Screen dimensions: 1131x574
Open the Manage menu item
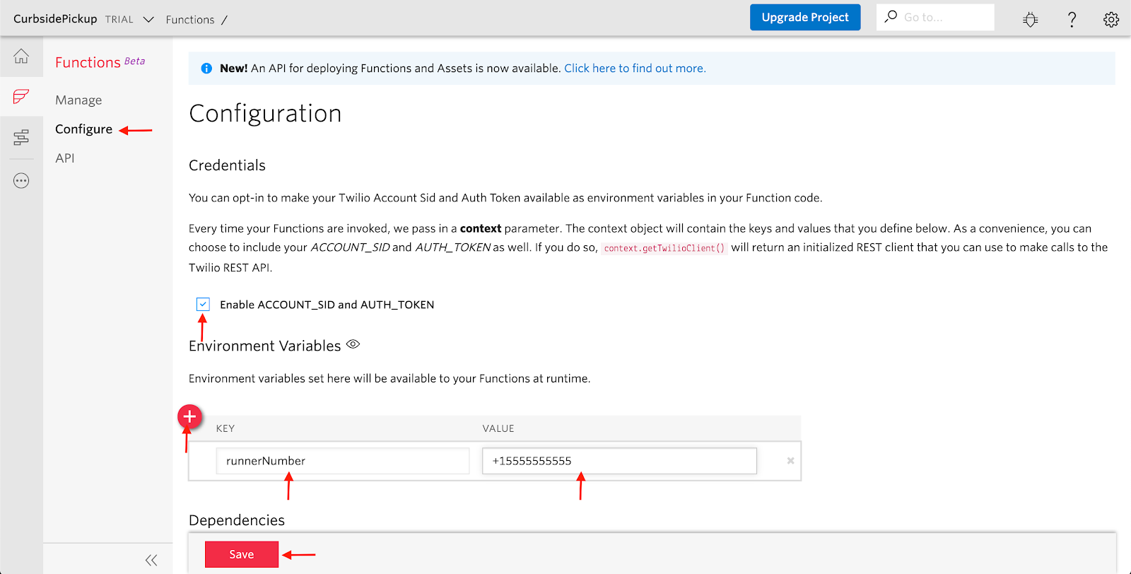(78, 100)
